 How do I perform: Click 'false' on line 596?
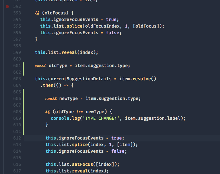click(x=113, y=33)
